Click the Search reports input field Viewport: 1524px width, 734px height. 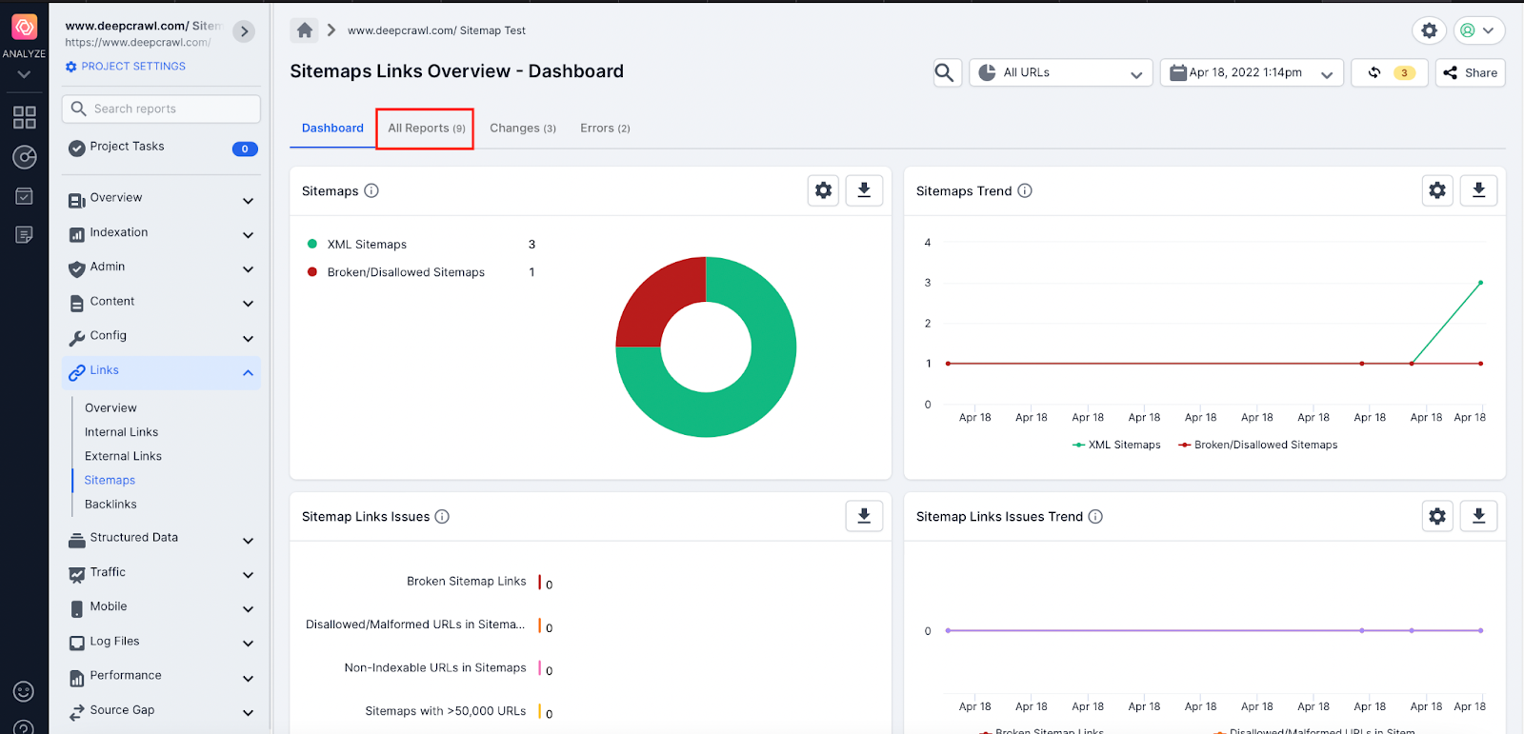[x=162, y=109]
